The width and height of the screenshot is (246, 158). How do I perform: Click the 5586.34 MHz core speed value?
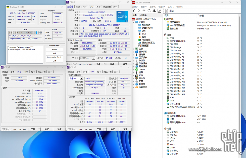pyautogui.click(x=87, y=43)
